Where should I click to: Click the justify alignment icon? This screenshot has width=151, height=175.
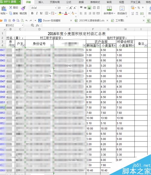point(94,13)
